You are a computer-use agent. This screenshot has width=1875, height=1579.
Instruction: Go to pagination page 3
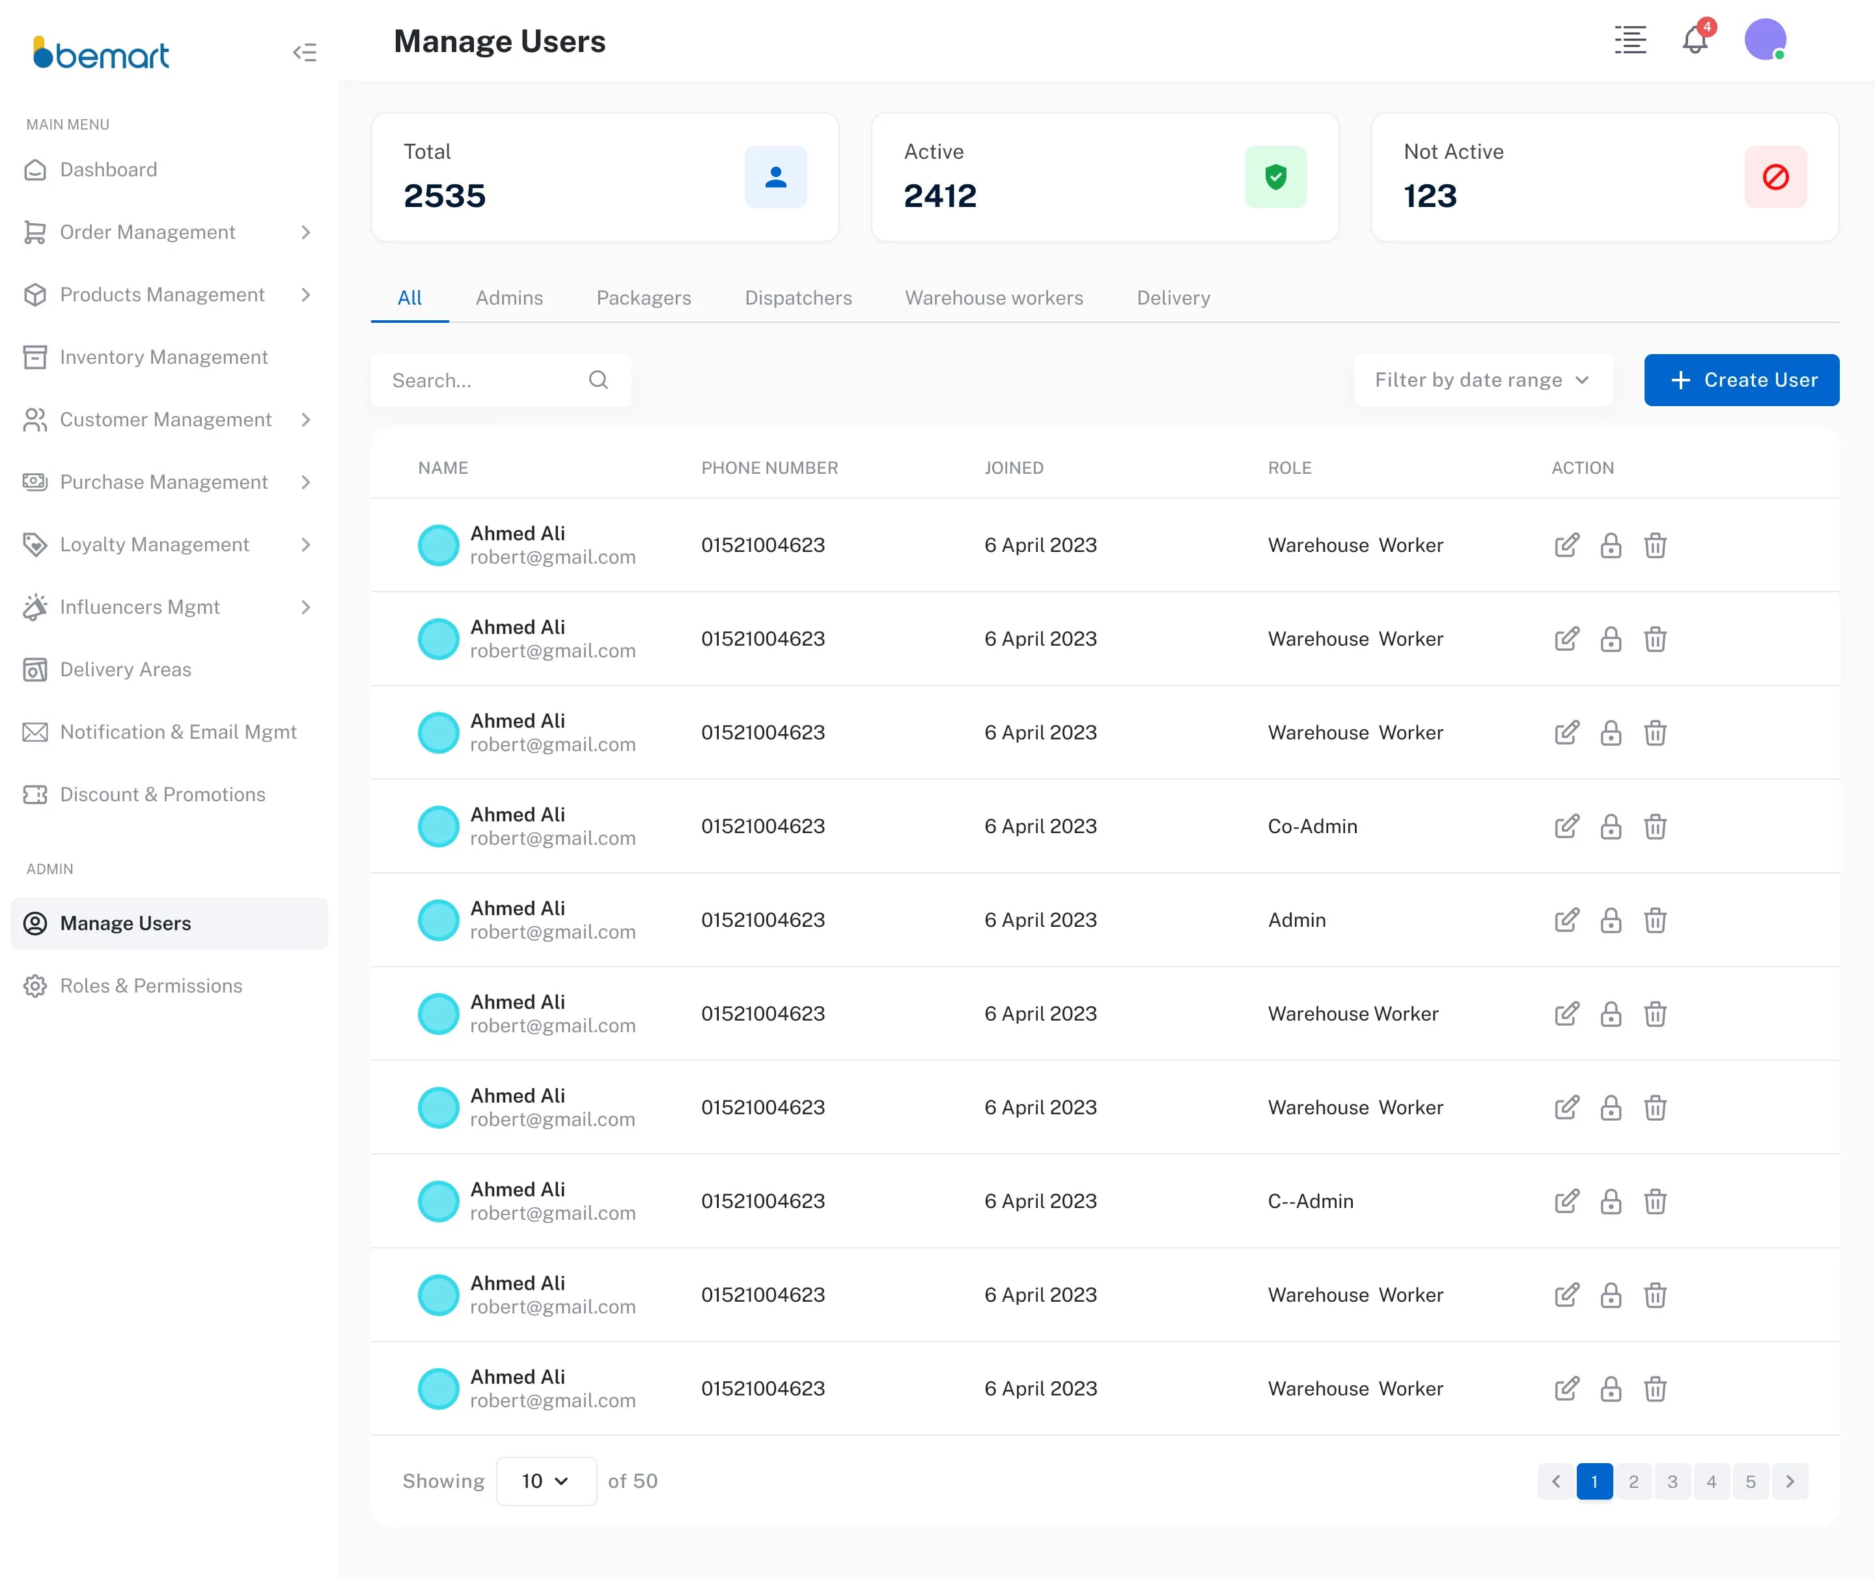(x=1672, y=1481)
